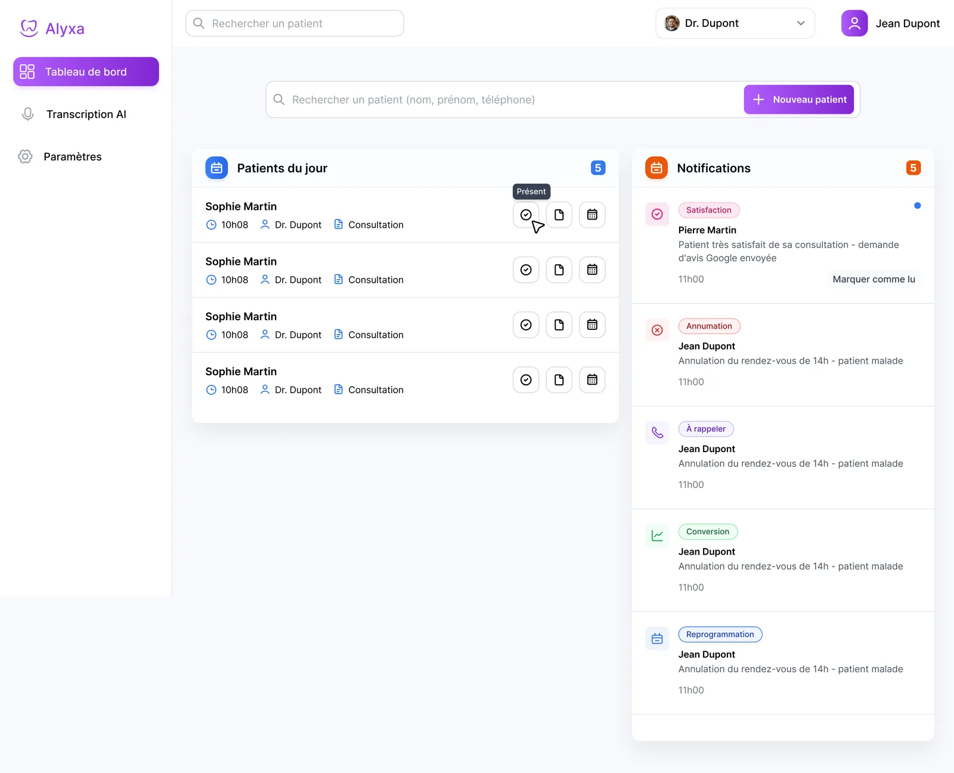Mark first Sophie Martin as Présent
The height and width of the screenshot is (773, 954).
coord(526,215)
